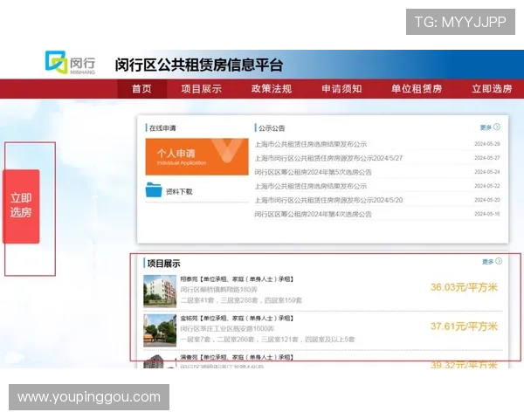
Task: Open the 政策法规 navigation tab
Action: tap(272, 89)
